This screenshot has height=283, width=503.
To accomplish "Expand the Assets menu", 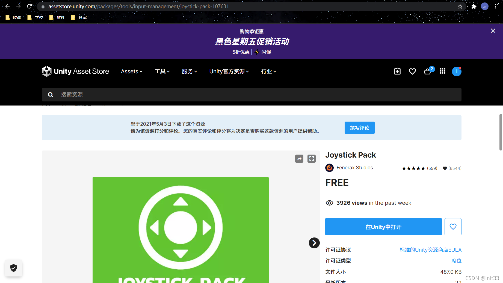I will pos(132,71).
